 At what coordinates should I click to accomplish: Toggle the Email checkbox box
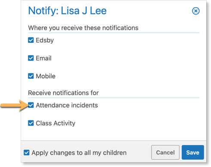pyautogui.click(x=31, y=58)
